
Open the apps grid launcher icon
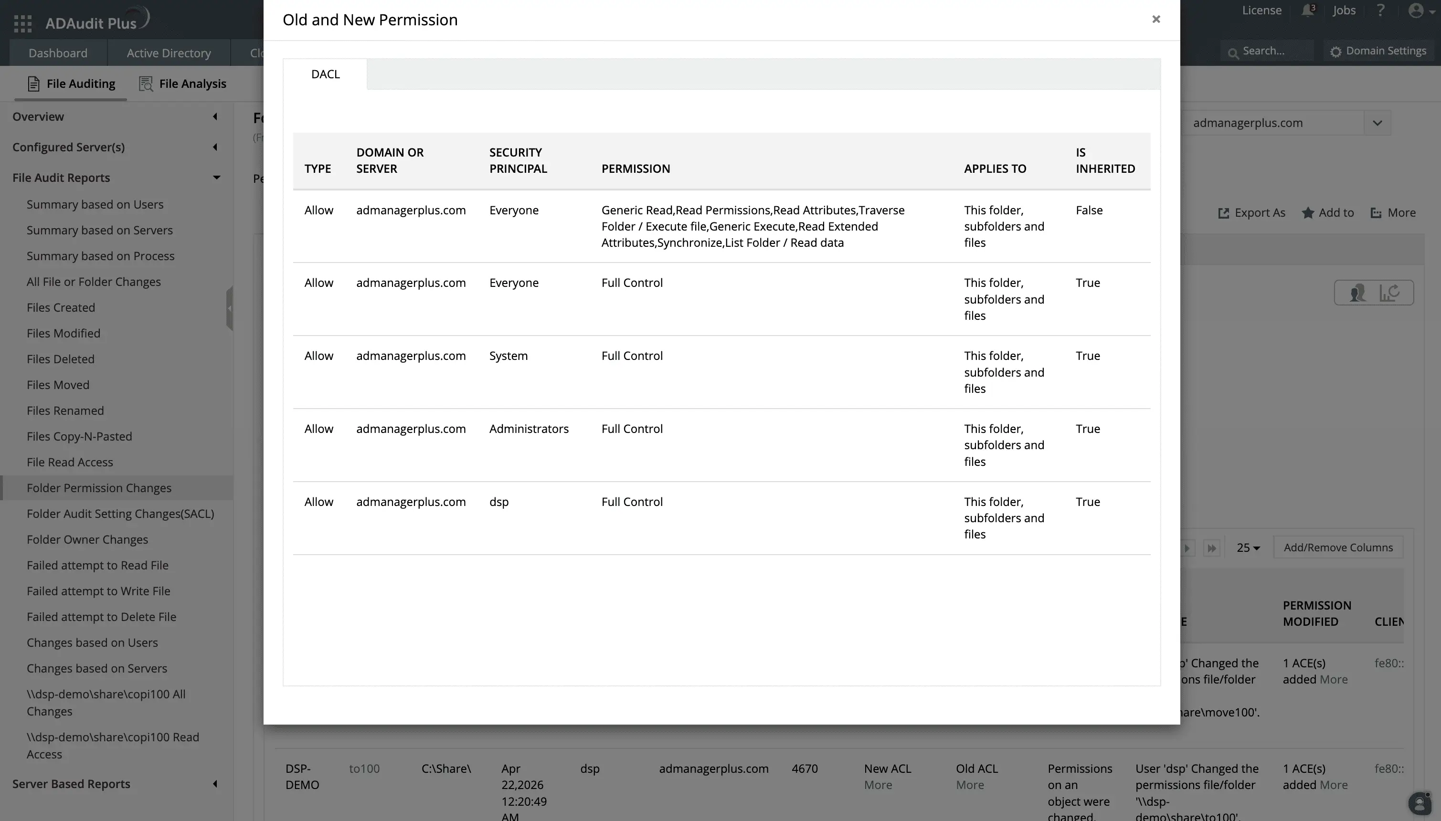(x=22, y=23)
